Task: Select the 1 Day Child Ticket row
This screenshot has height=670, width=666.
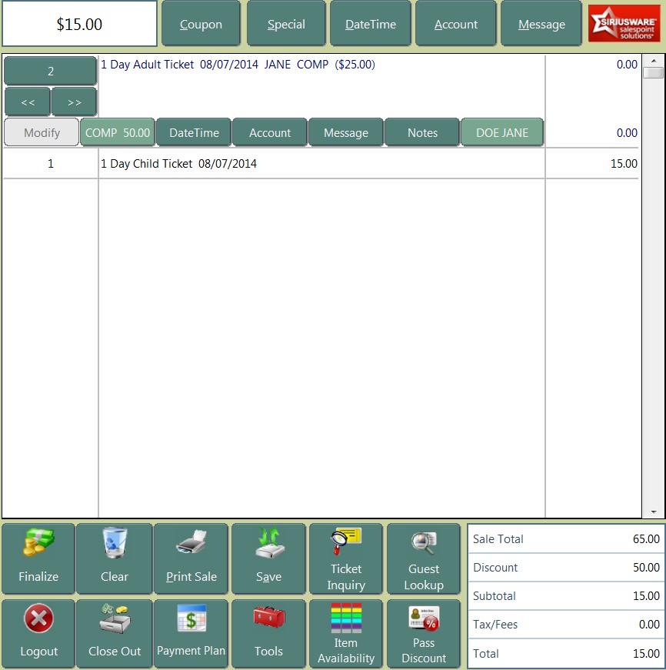Action: [321, 164]
